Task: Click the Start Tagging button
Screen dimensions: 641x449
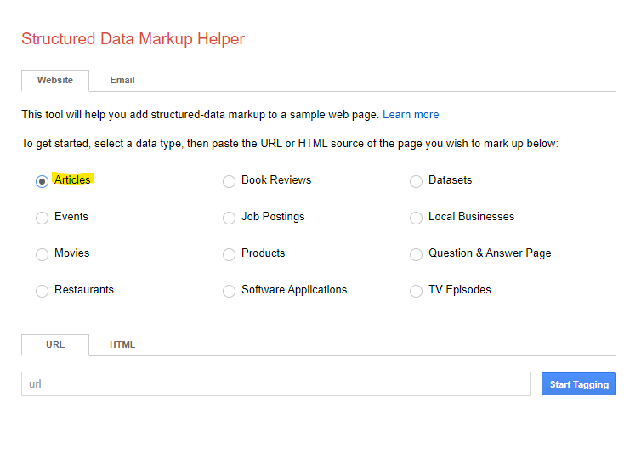Action: tap(578, 384)
